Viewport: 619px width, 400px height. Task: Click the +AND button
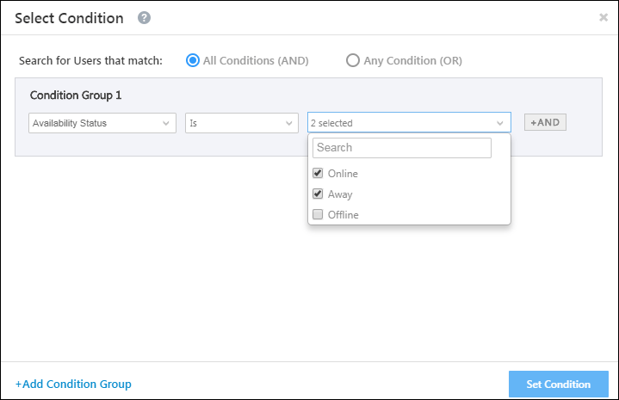coord(545,122)
